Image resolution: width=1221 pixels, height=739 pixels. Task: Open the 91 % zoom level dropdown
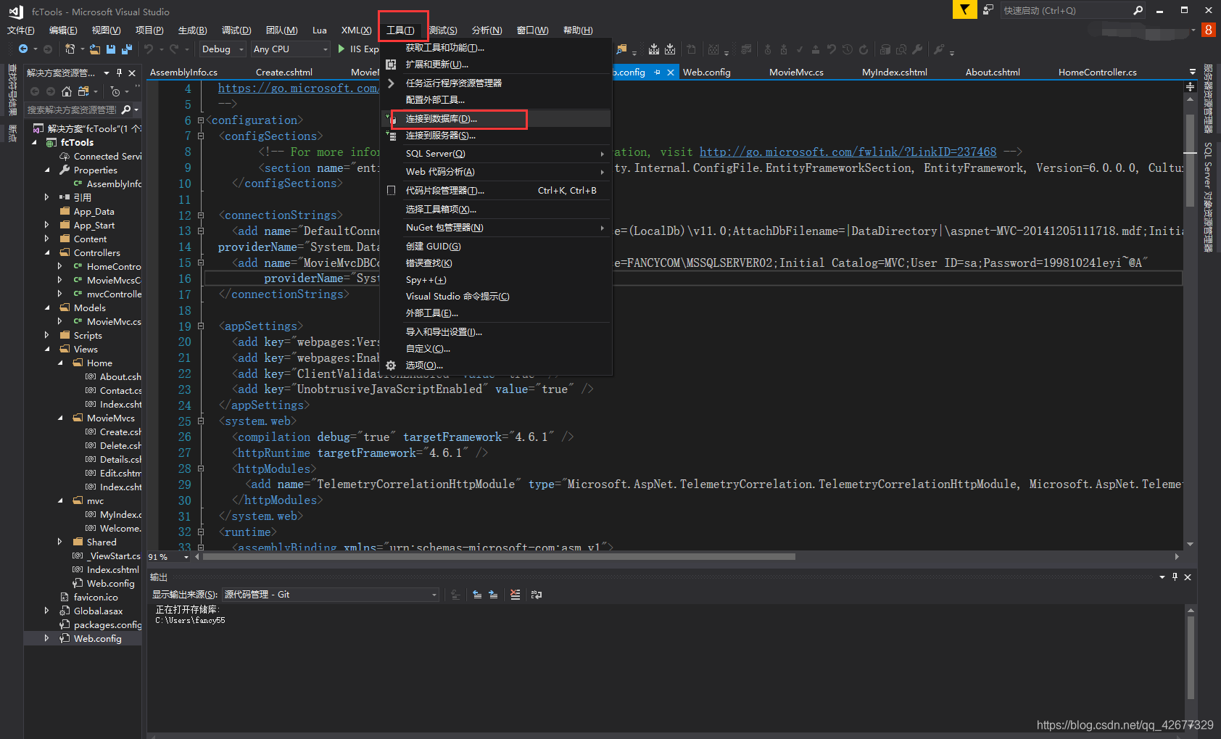click(186, 557)
